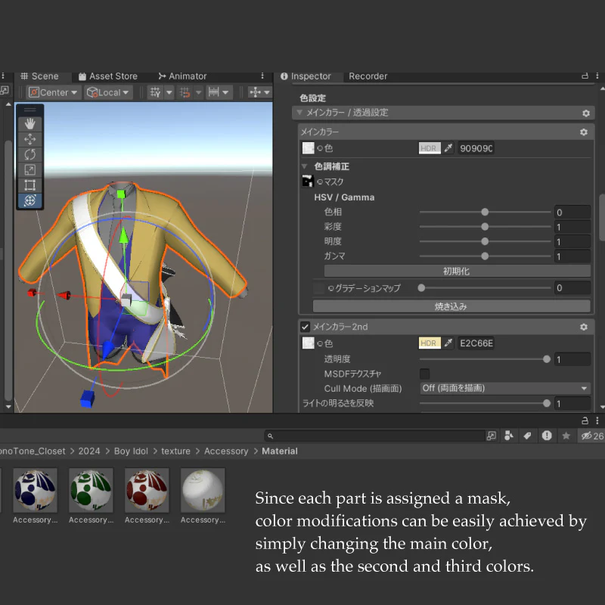Click the eyedropper beside 2nd color E2C66E

[x=448, y=343]
